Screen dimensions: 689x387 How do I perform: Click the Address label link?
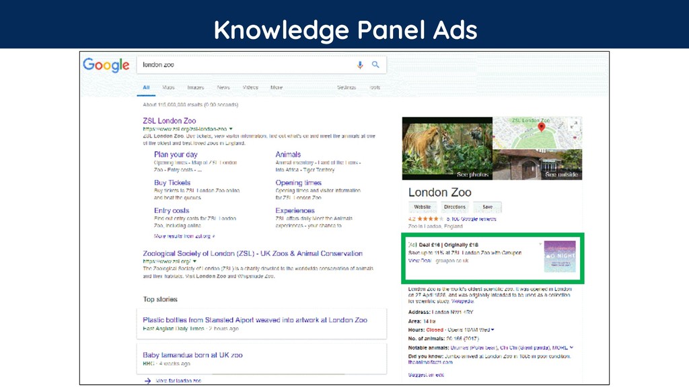click(419, 312)
